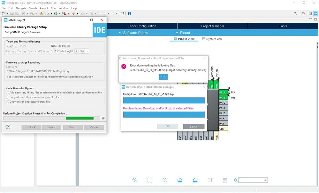Image resolution: width=319 pixels, height=193 pixels.
Task: Switch to the MX Device Configuration perspective icon
Action: 315,14
